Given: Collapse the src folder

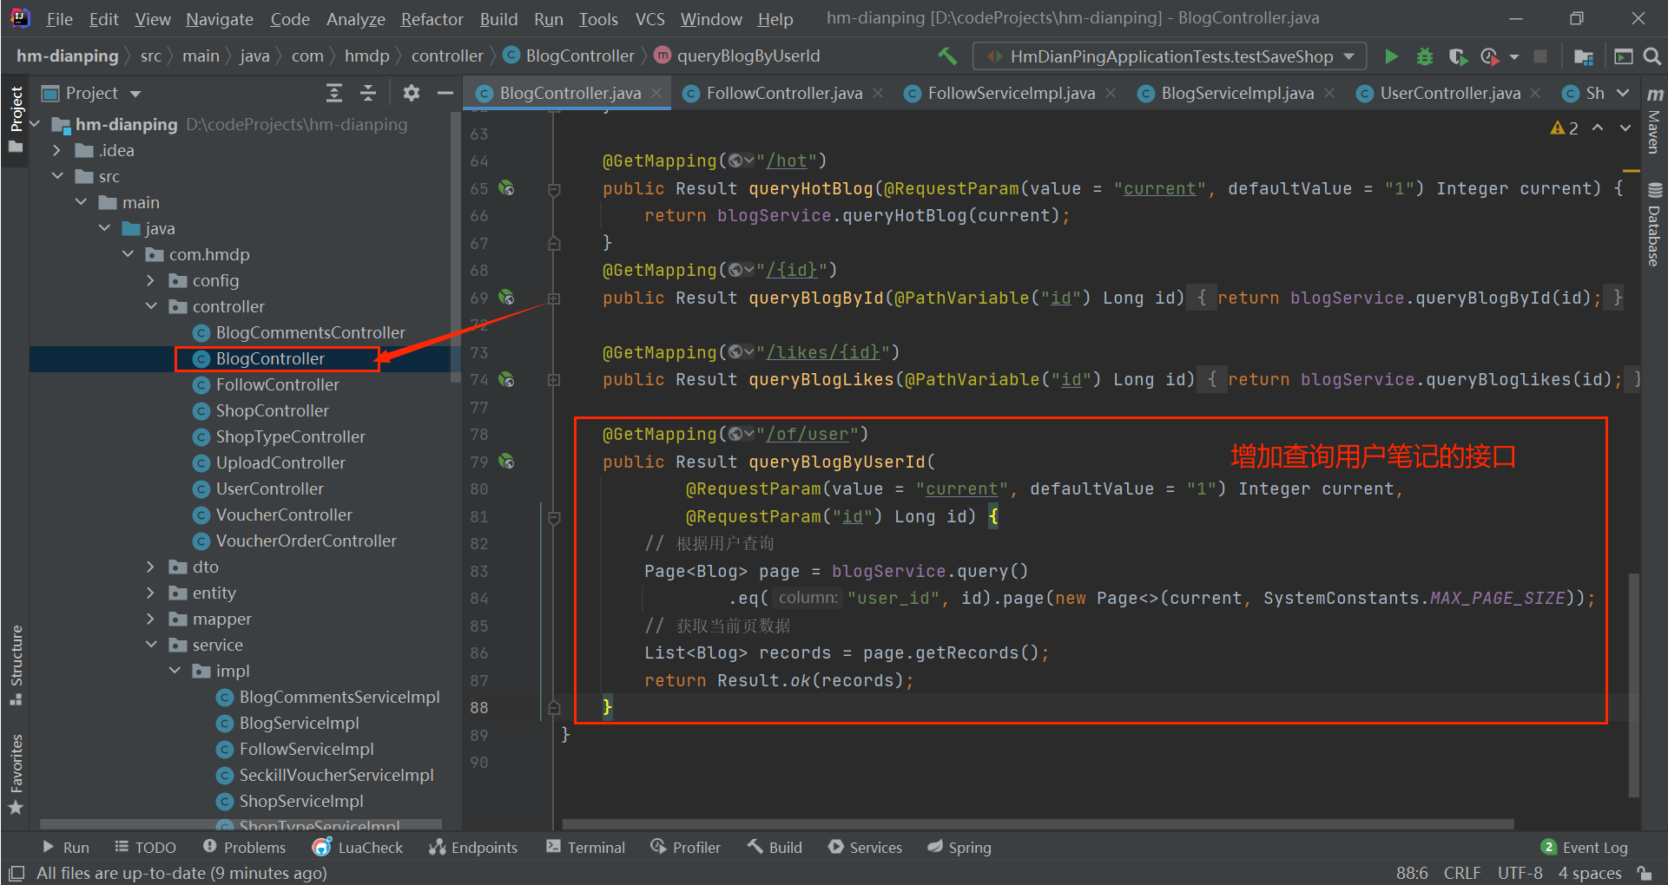Looking at the screenshot, I should pyautogui.click(x=56, y=176).
